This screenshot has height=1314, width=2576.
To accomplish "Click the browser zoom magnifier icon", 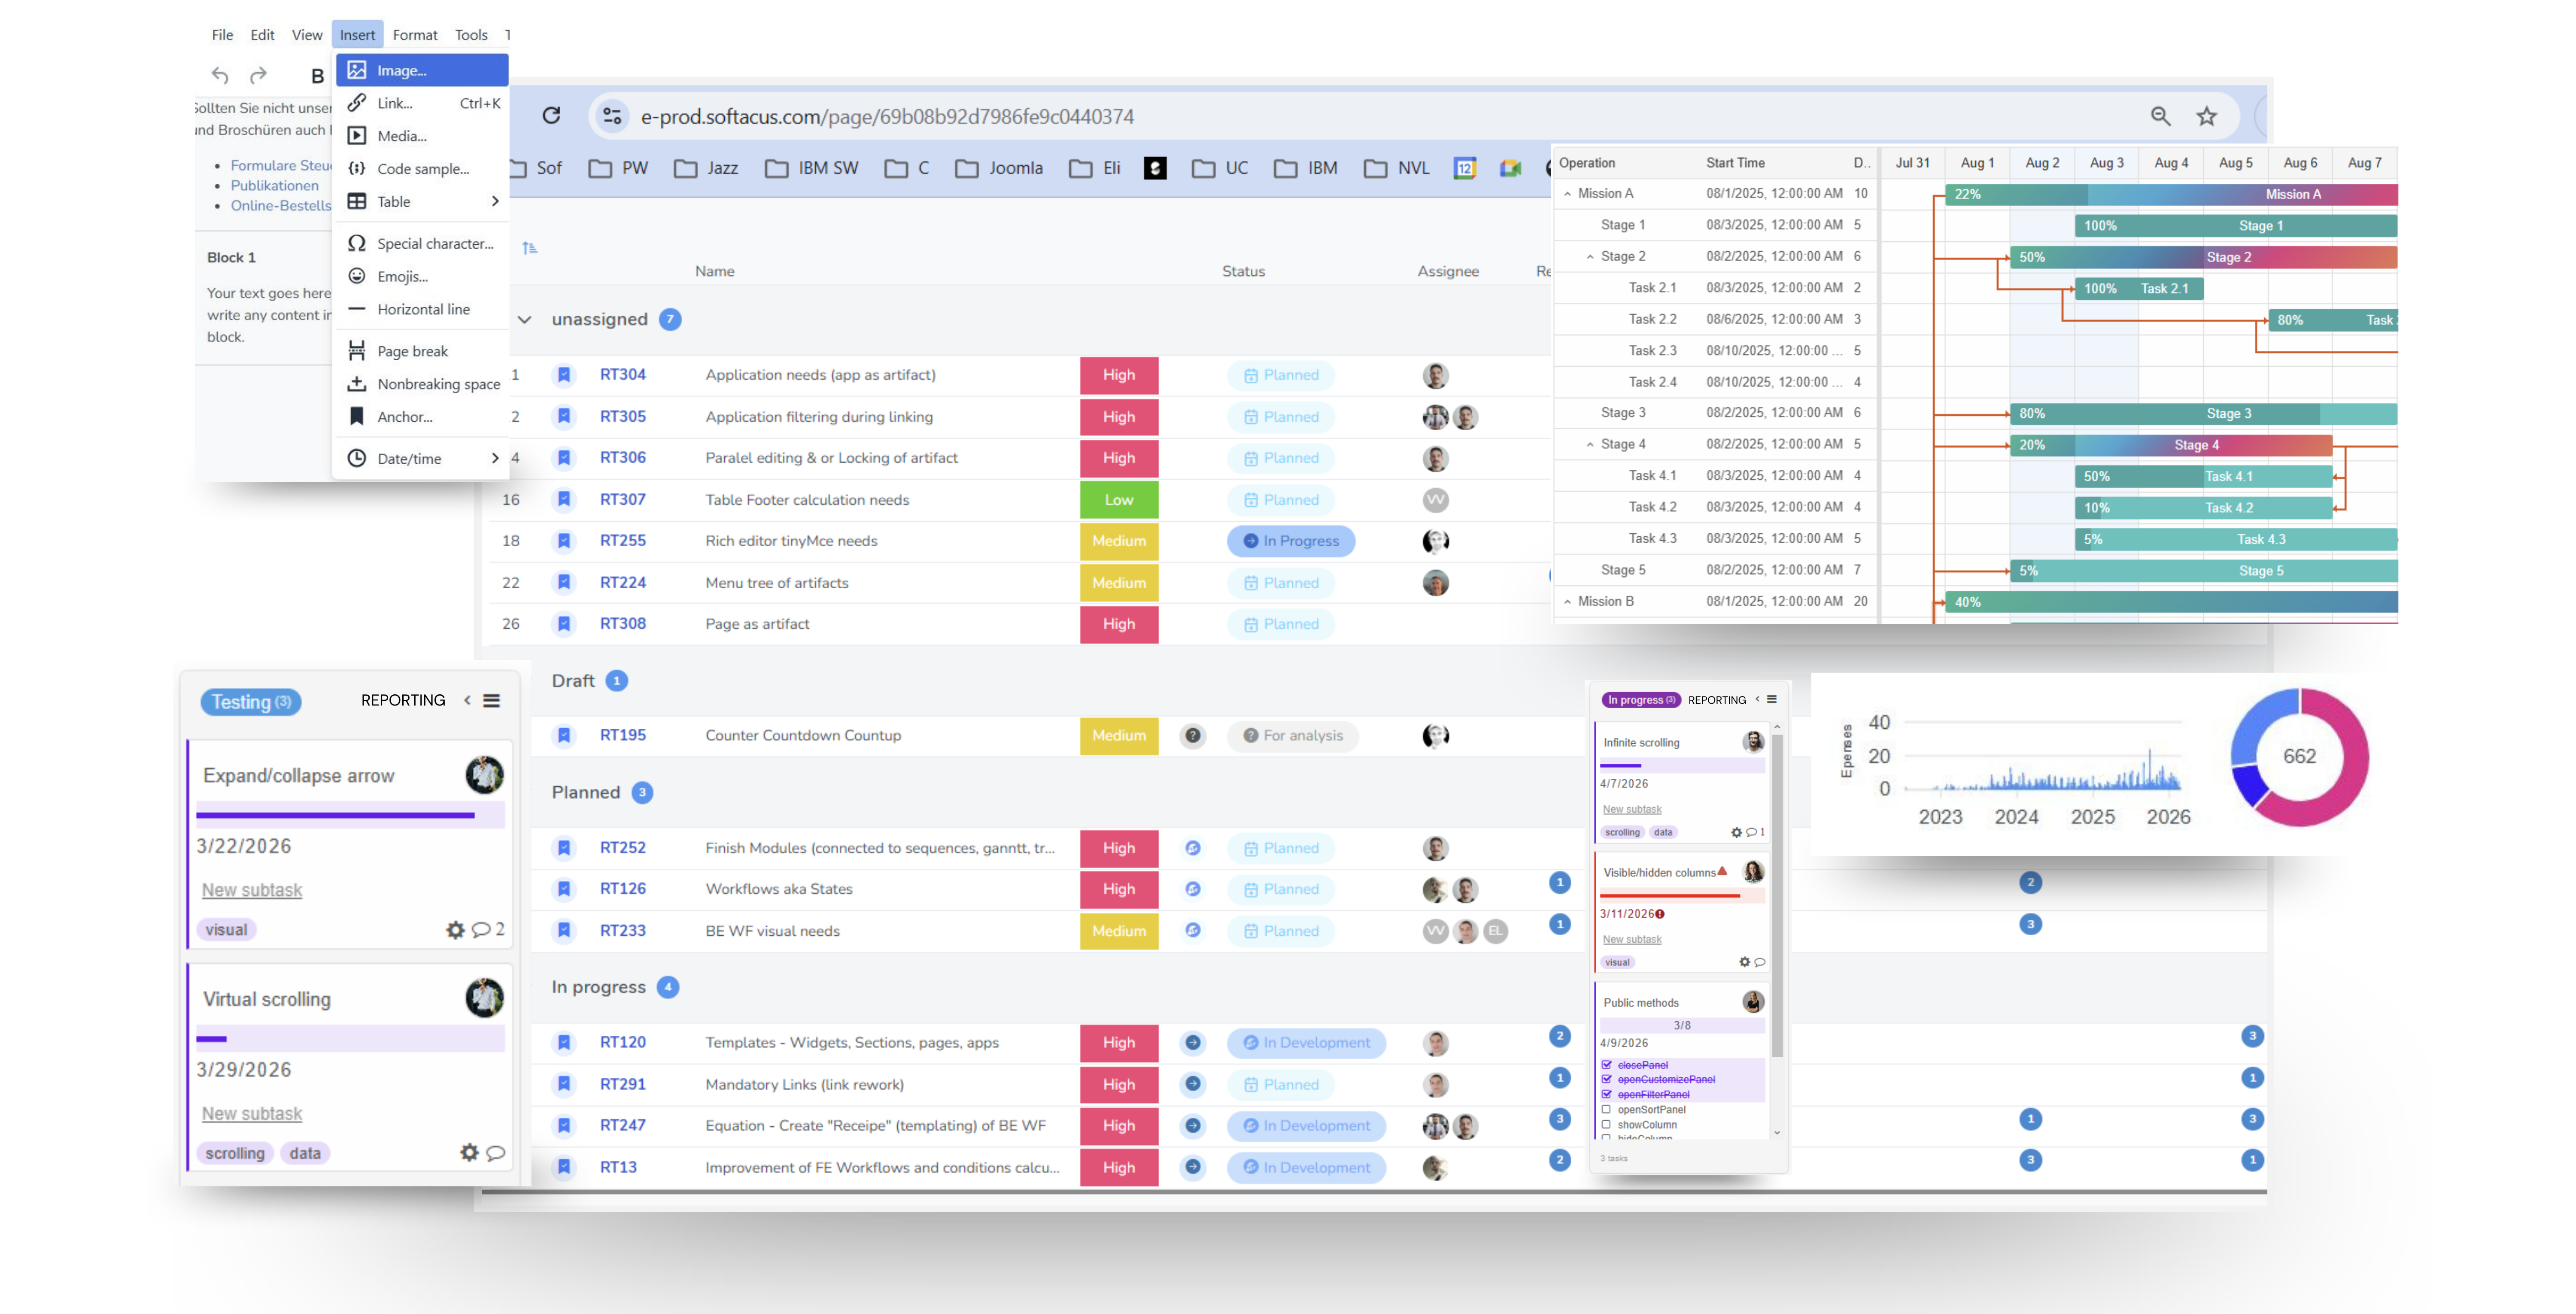I will 2160,116.
